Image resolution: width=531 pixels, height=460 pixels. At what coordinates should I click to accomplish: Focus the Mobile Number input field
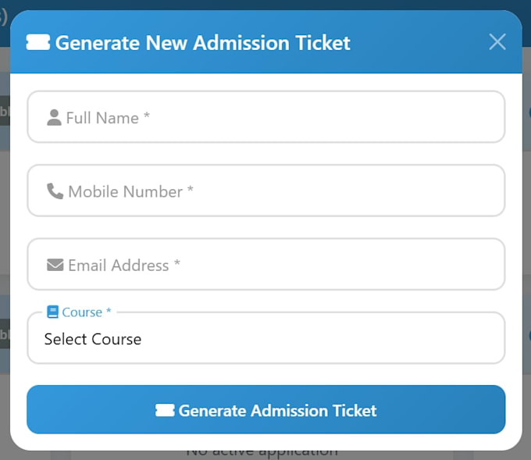click(265, 191)
